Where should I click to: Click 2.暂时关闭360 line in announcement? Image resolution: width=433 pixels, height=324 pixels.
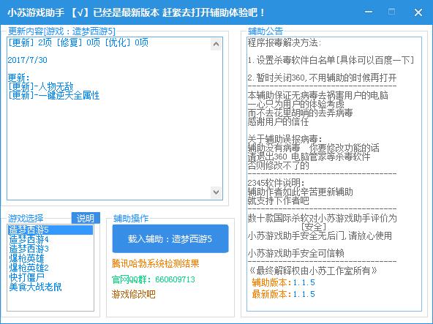point(322,78)
